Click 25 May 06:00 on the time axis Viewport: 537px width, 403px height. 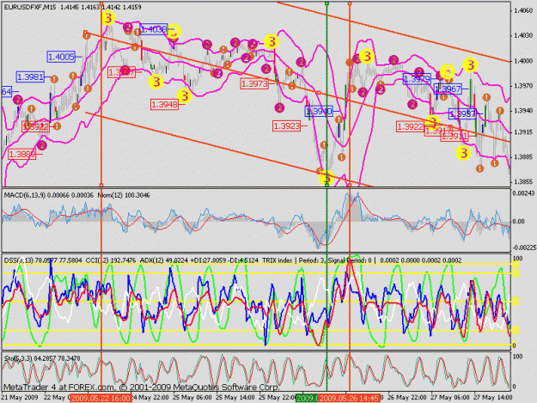[x=192, y=398]
